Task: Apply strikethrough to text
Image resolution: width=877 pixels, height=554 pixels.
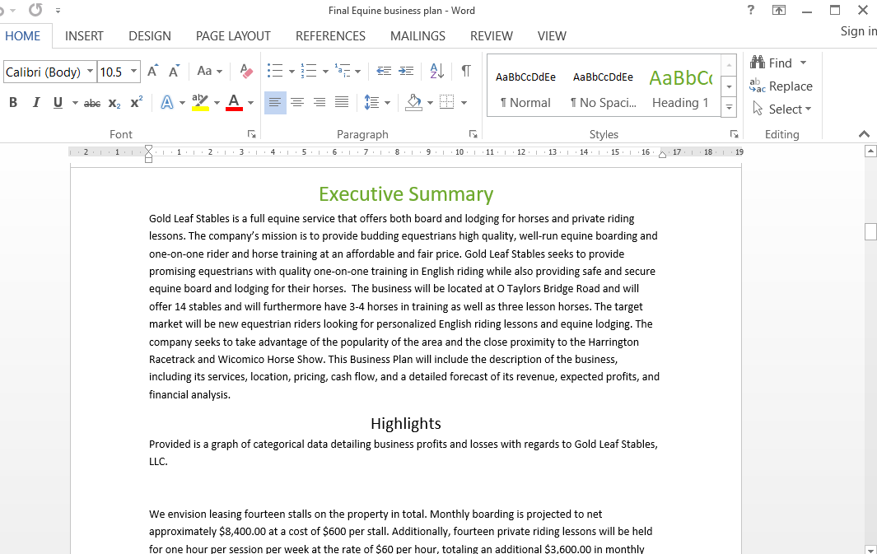Action: tap(92, 103)
